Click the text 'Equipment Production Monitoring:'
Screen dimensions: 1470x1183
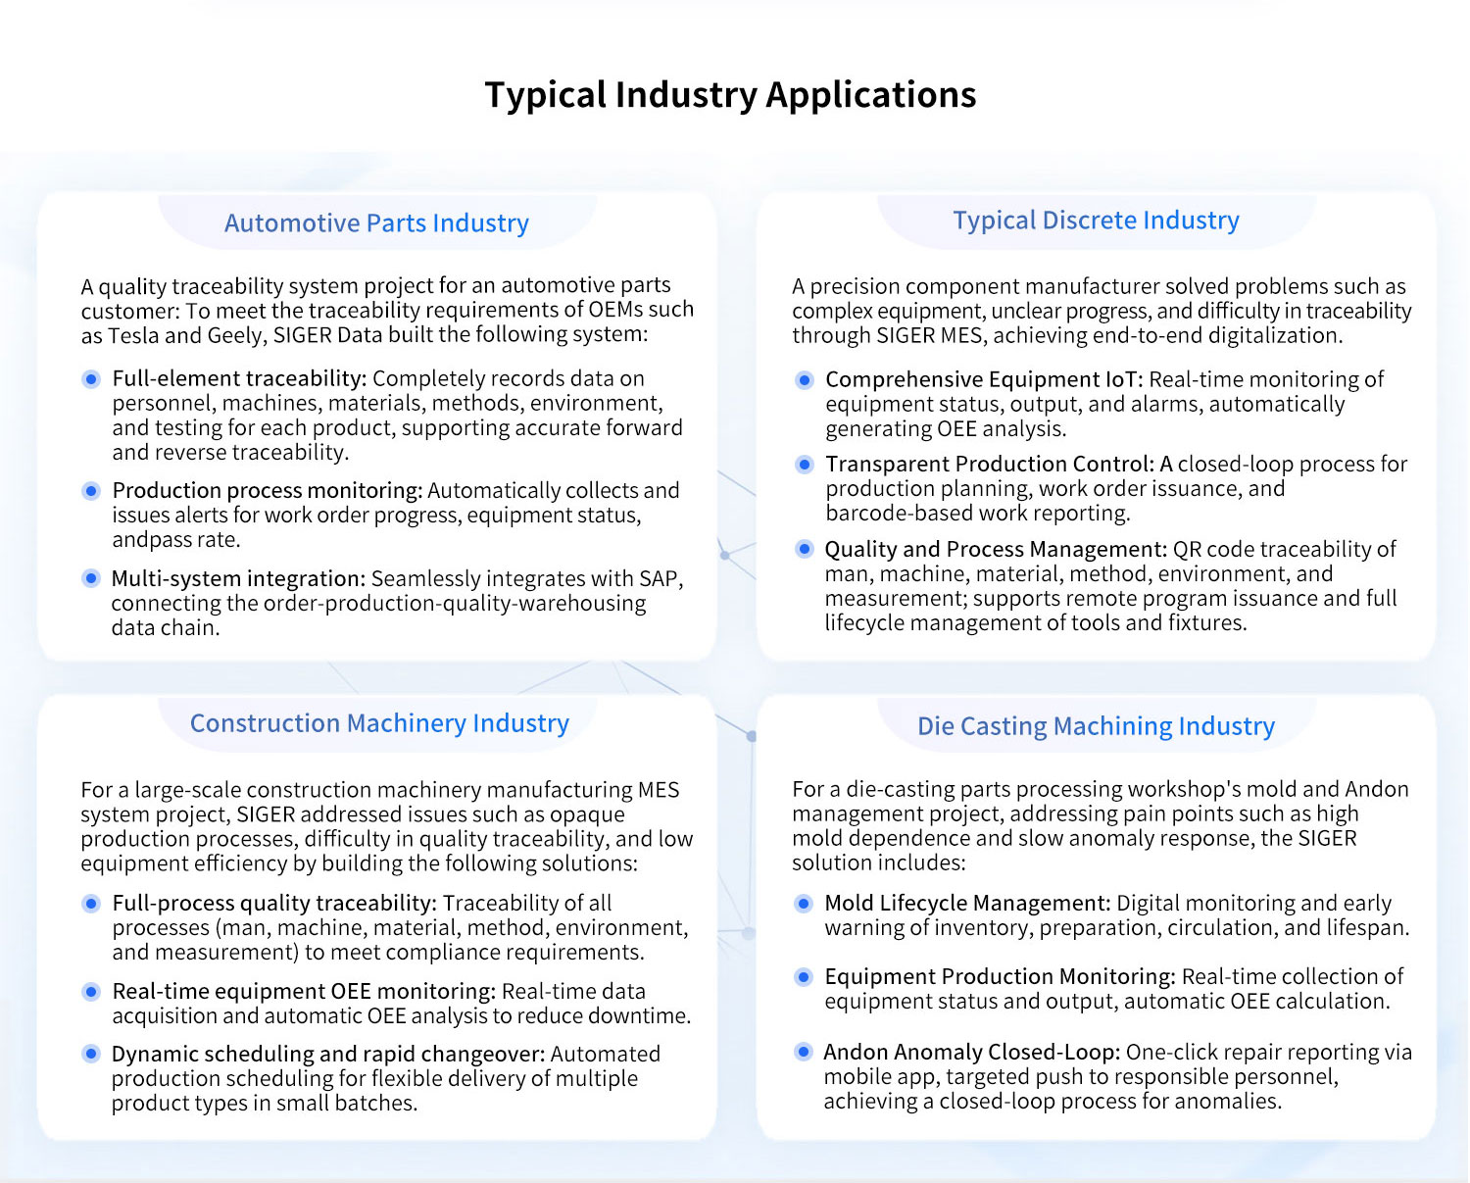(x=1000, y=976)
